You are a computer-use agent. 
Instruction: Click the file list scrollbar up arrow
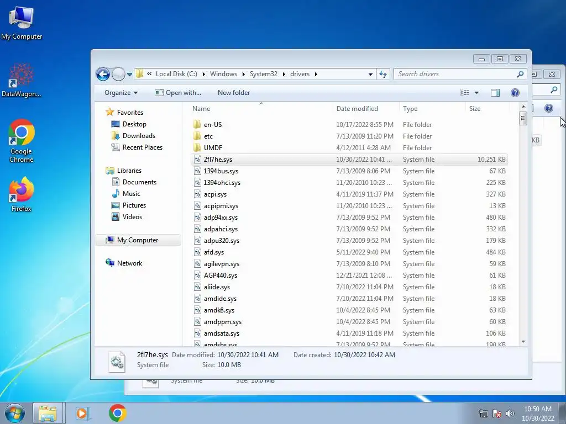click(x=523, y=107)
